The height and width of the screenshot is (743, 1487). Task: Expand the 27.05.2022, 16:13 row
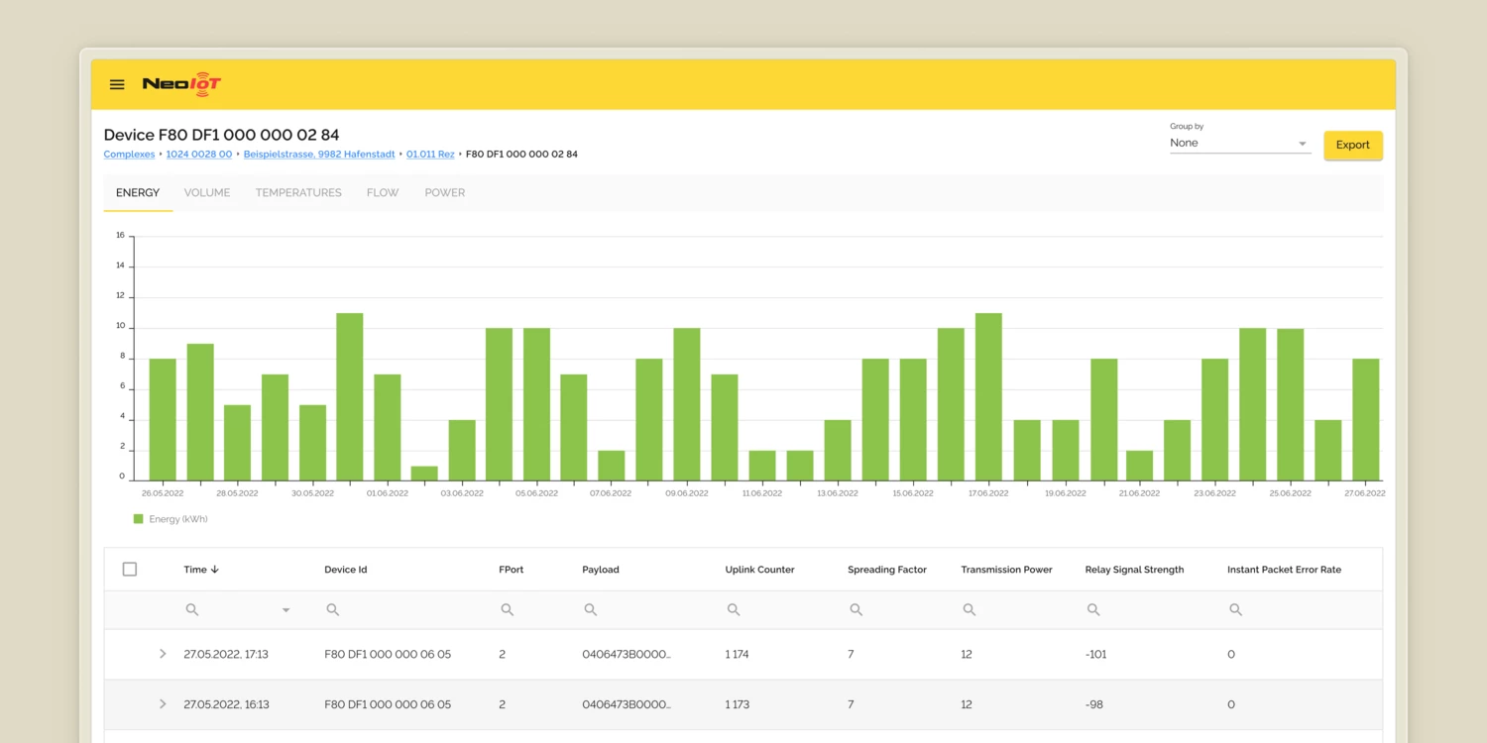[163, 704]
